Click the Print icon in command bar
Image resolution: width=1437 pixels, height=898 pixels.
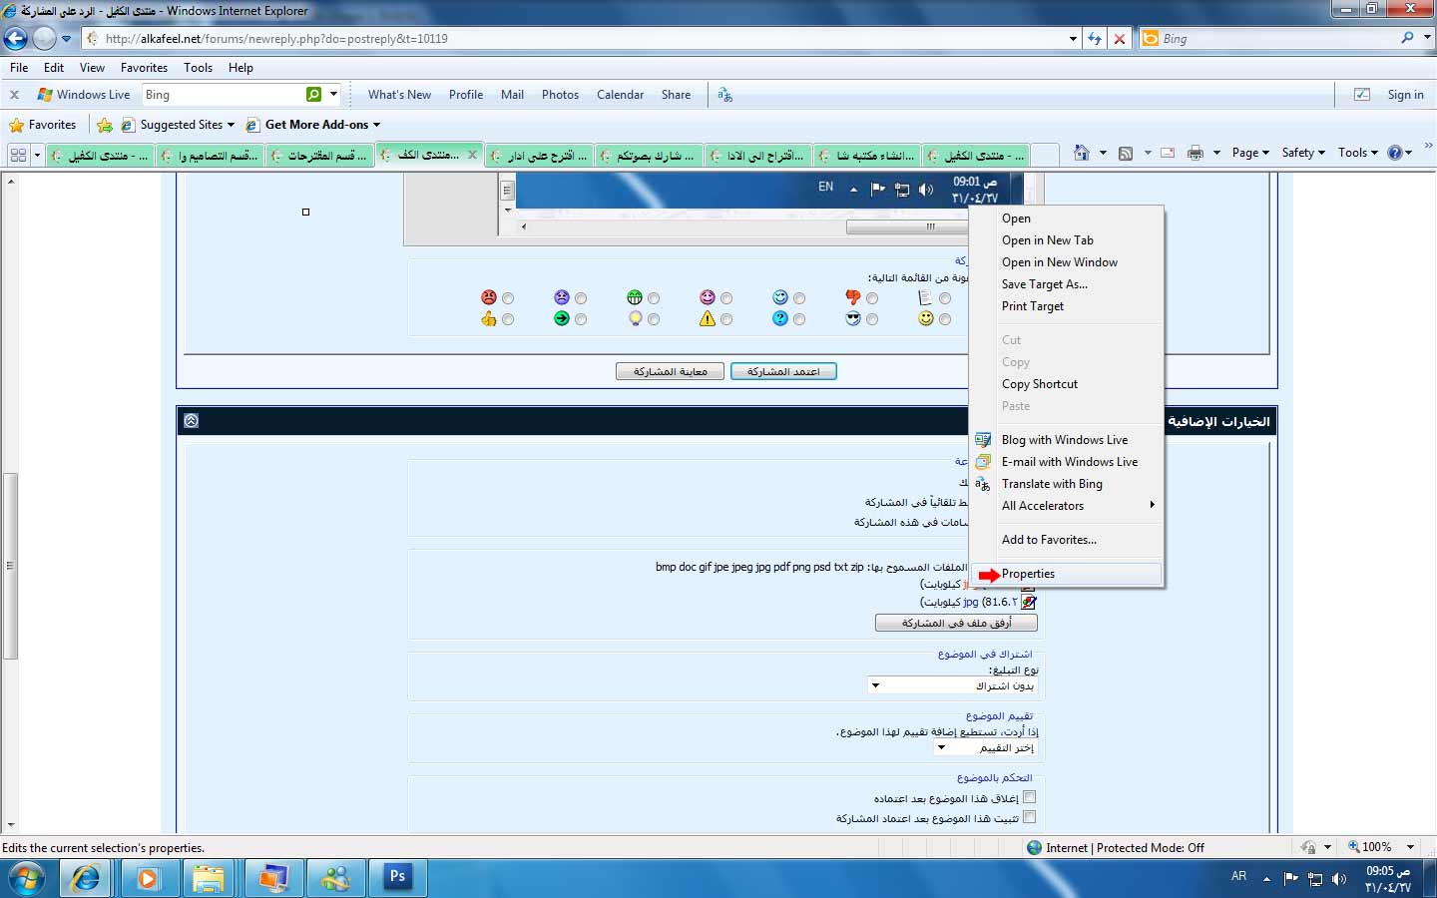point(1195,153)
